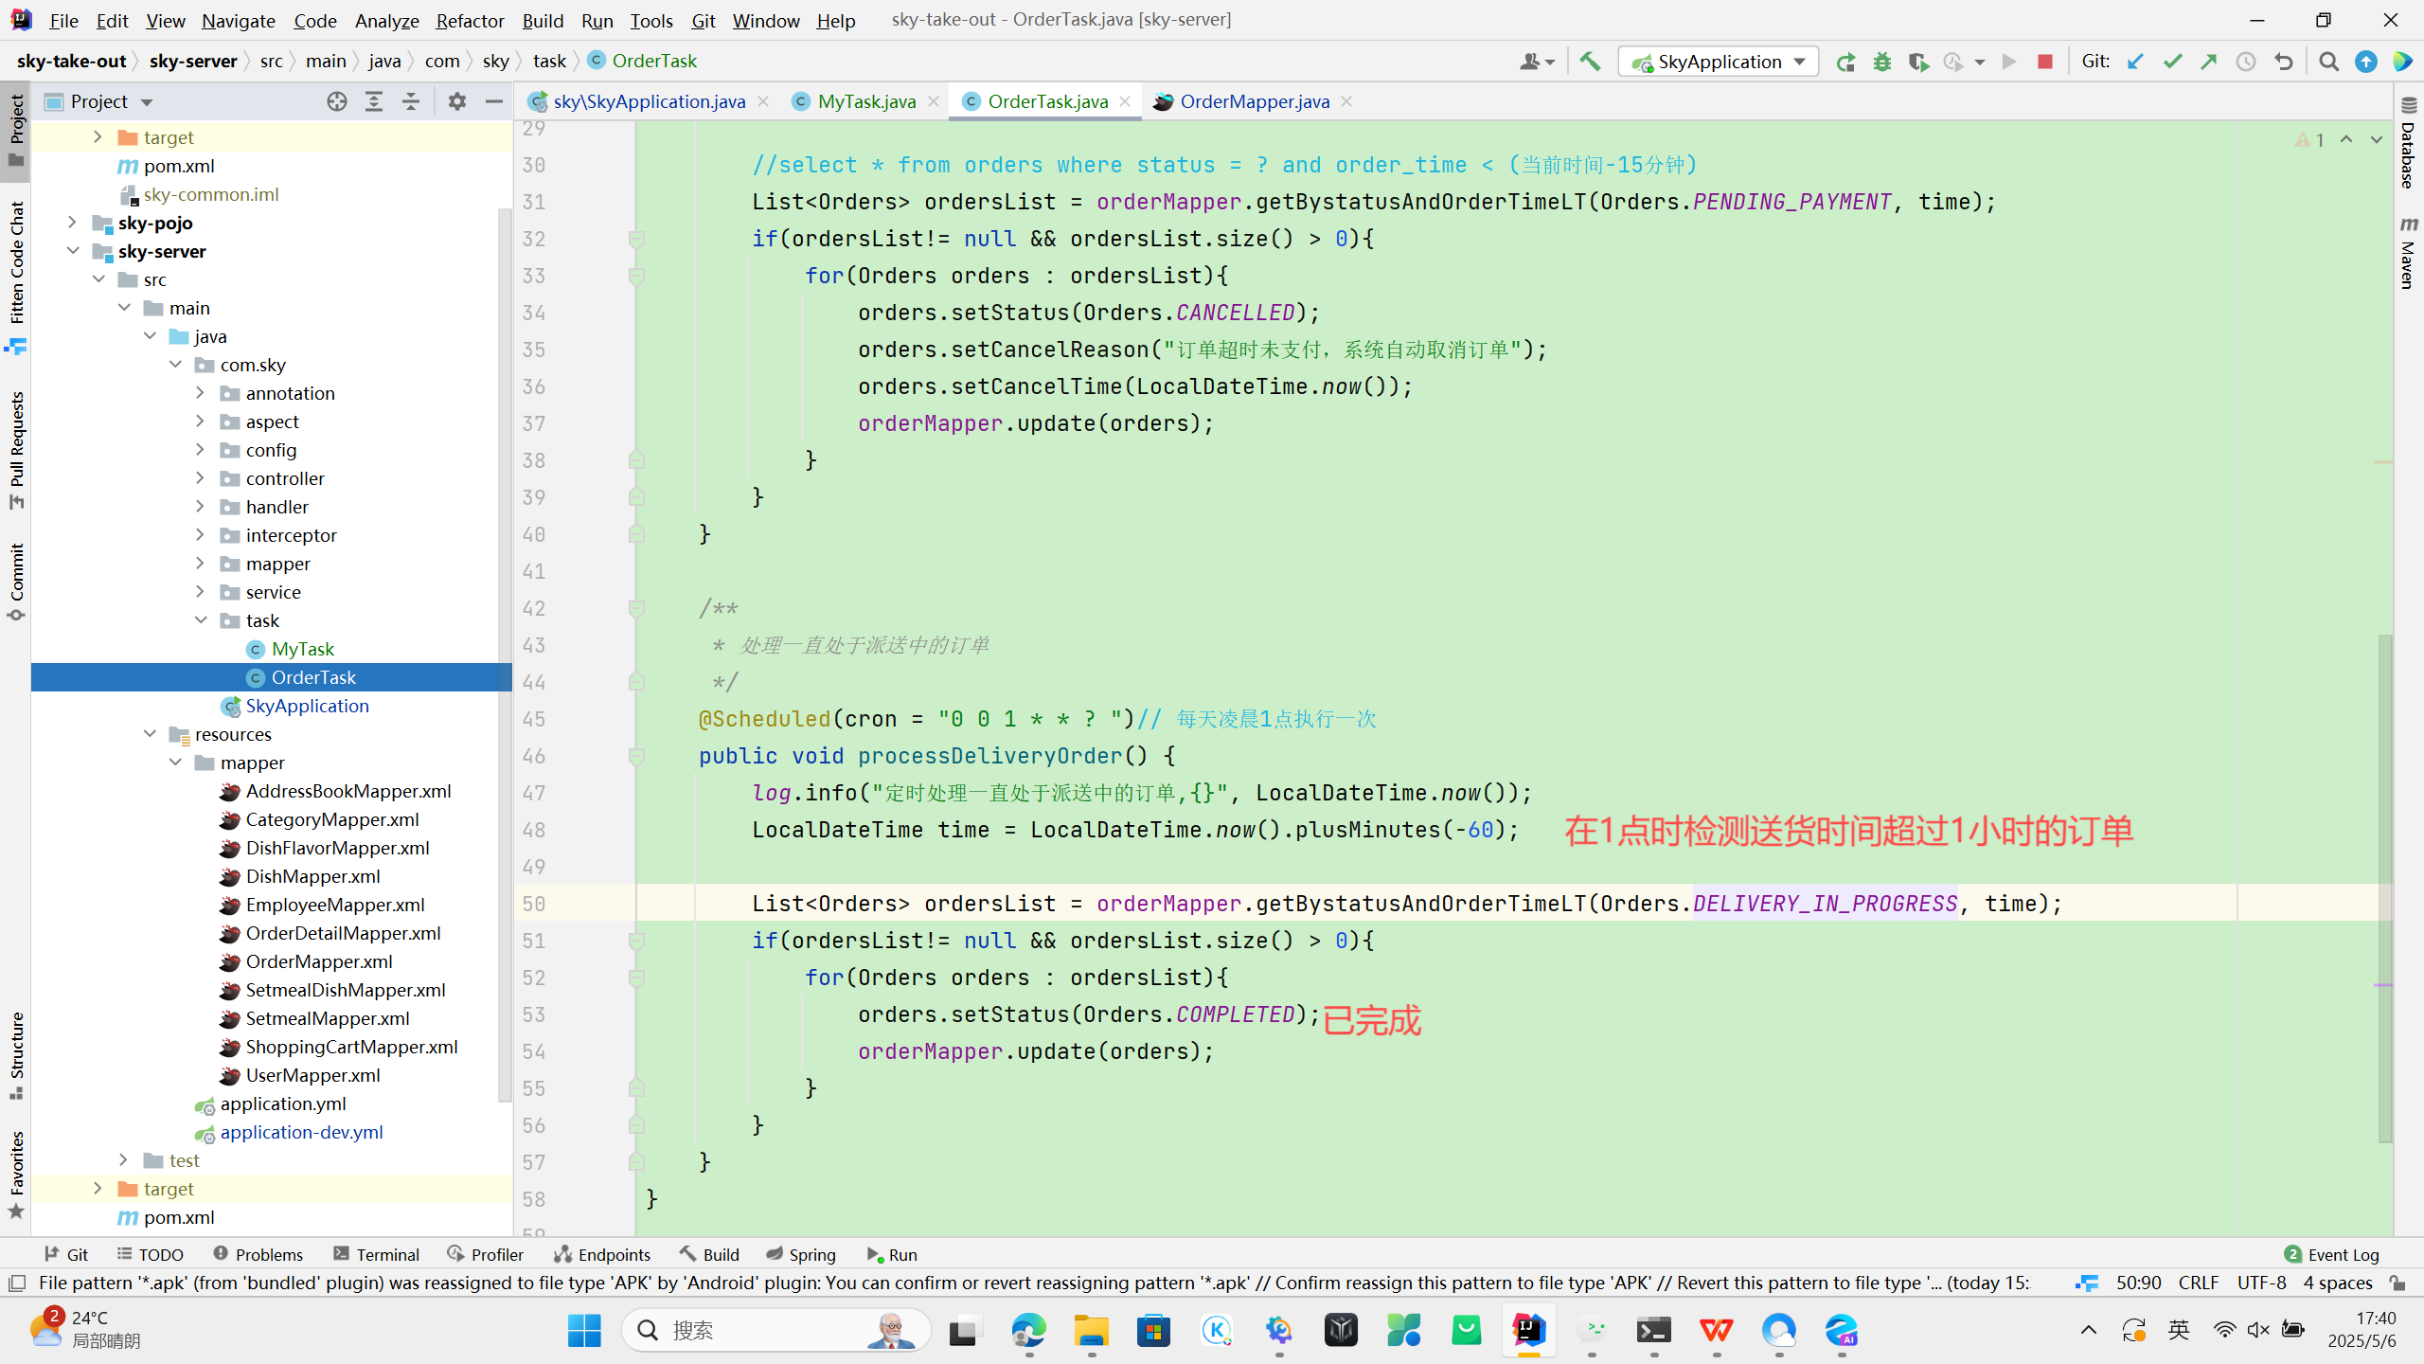Open SkyApplication run configuration dropdown

click(1719, 62)
